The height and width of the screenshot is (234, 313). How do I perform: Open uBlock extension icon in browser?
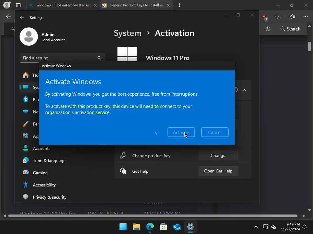pos(264,17)
